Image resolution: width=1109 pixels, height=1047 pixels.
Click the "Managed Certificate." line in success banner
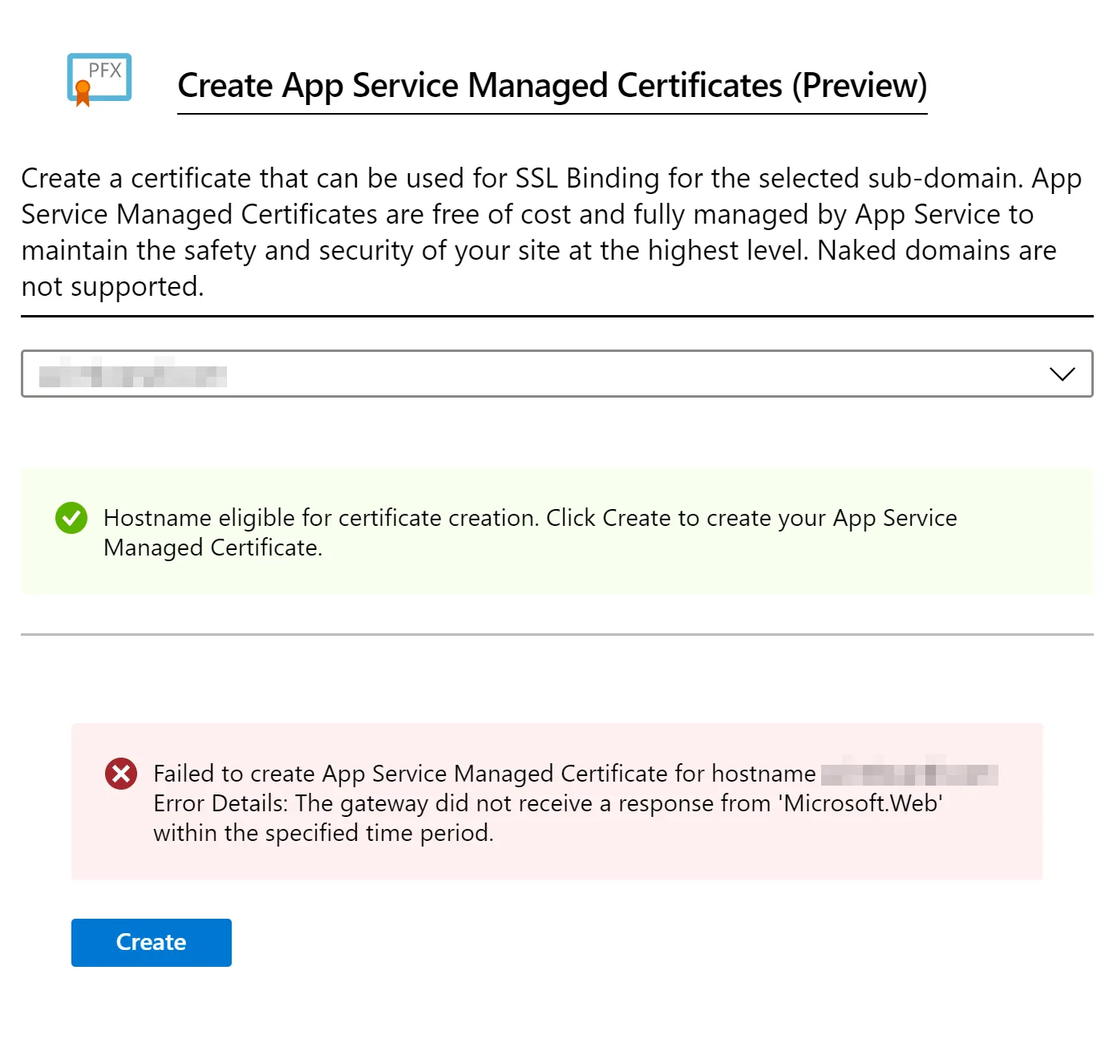click(212, 548)
